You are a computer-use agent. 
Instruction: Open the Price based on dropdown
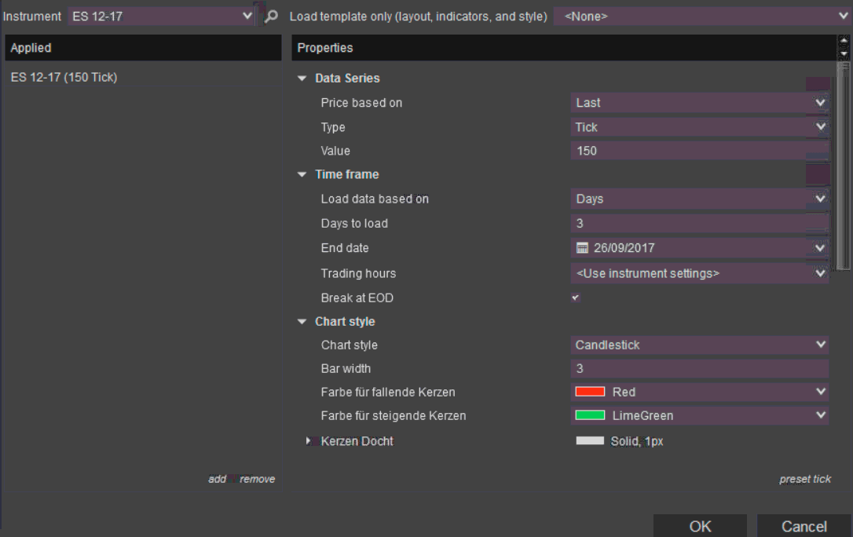pos(821,103)
